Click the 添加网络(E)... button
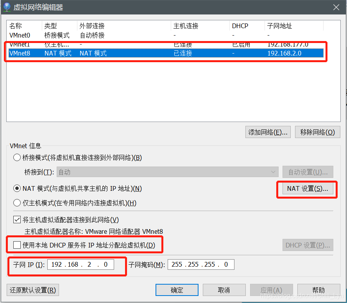Screen dimensions: 347x303 coord(268,132)
